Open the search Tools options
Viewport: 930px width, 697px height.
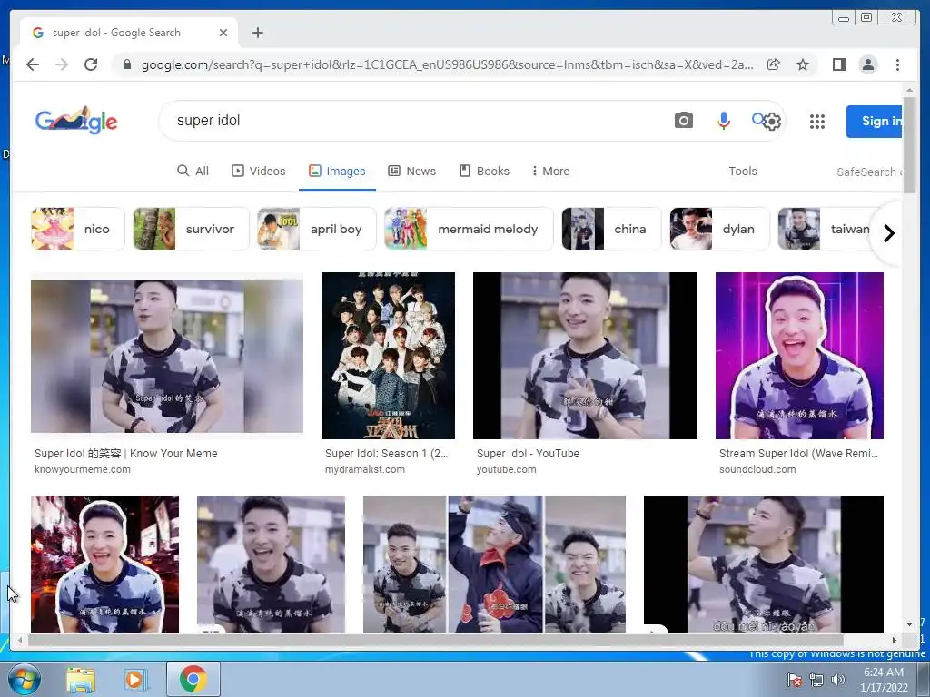743,171
